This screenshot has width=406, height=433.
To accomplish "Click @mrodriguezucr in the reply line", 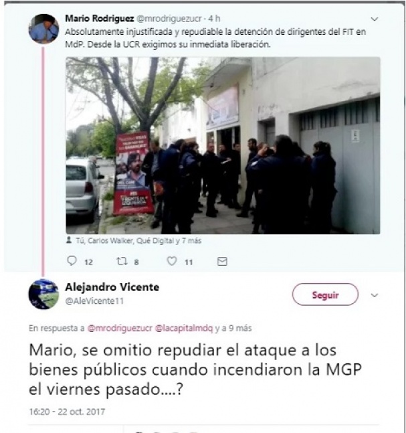I will [x=120, y=328].
